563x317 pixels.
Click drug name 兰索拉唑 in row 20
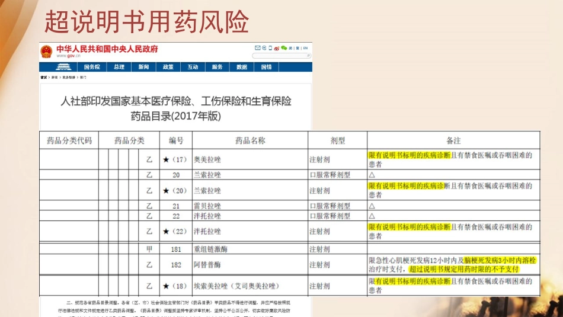pos(207,175)
